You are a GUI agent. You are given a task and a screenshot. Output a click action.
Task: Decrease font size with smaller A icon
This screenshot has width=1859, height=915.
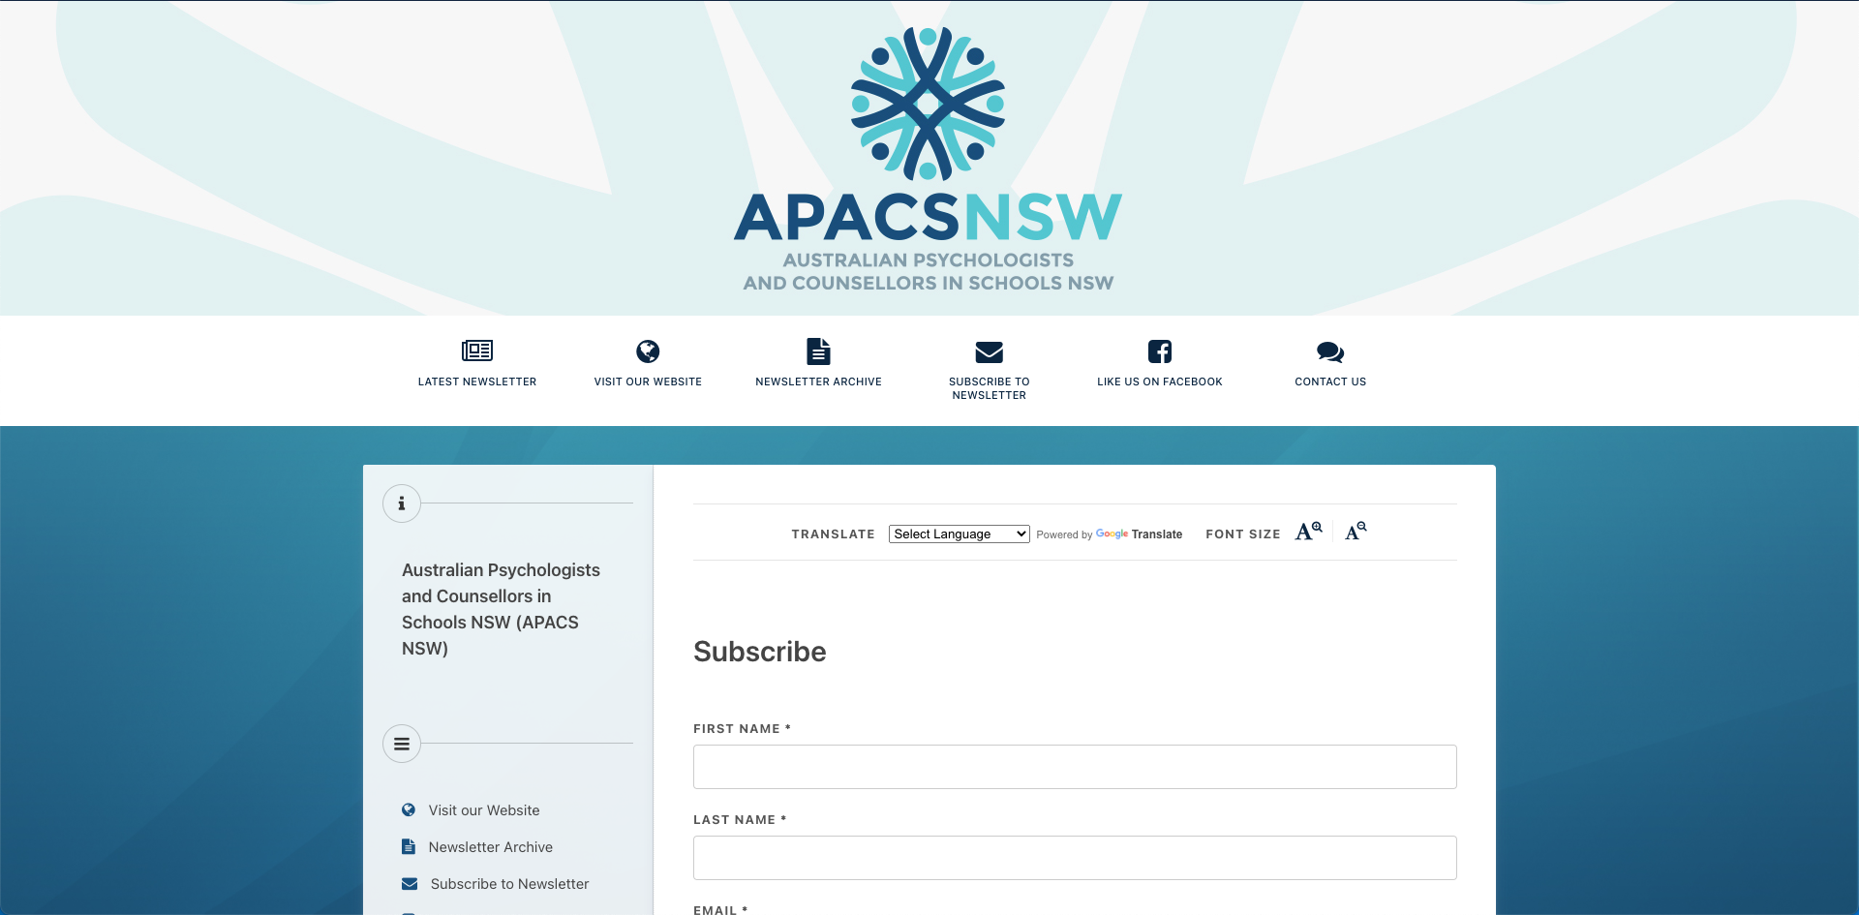click(1356, 531)
